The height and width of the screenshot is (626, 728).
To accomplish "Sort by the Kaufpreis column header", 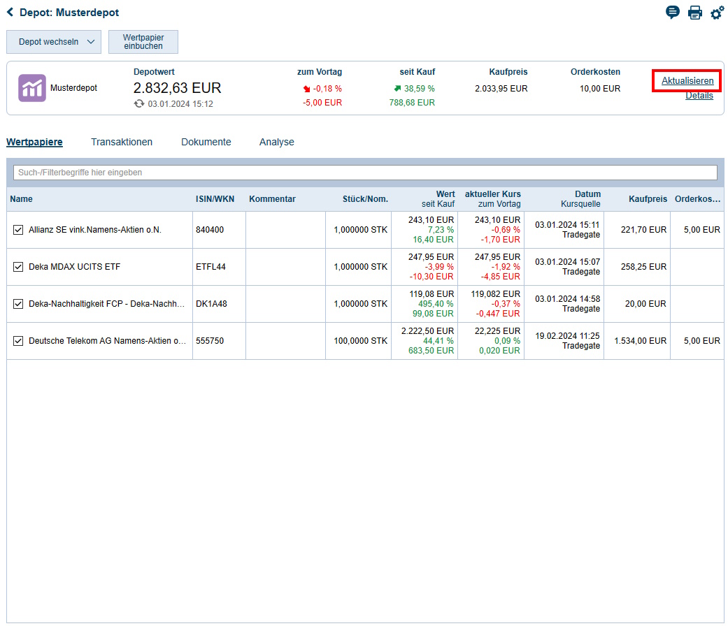I will (637, 199).
